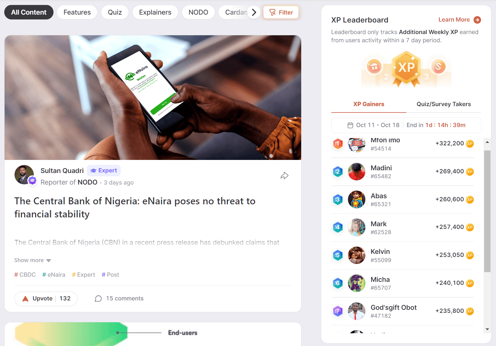Select the XP Gainers tab
496x346 pixels.
tap(369, 104)
